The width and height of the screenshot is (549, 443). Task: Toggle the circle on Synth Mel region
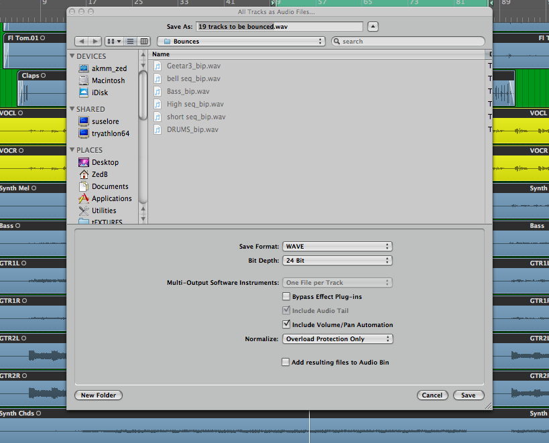(34, 188)
